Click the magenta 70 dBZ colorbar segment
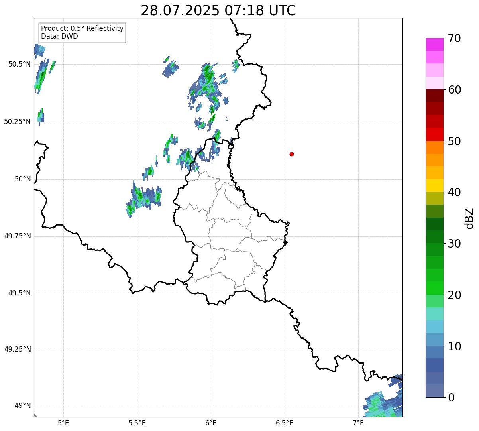Image resolution: width=479 pixels, height=431 pixels. [x=435, y=44]
